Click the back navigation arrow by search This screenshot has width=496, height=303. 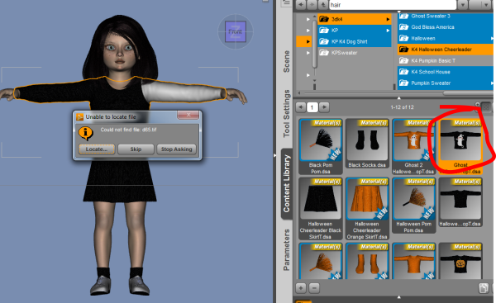pyautogui.click(x=301, y=5)
